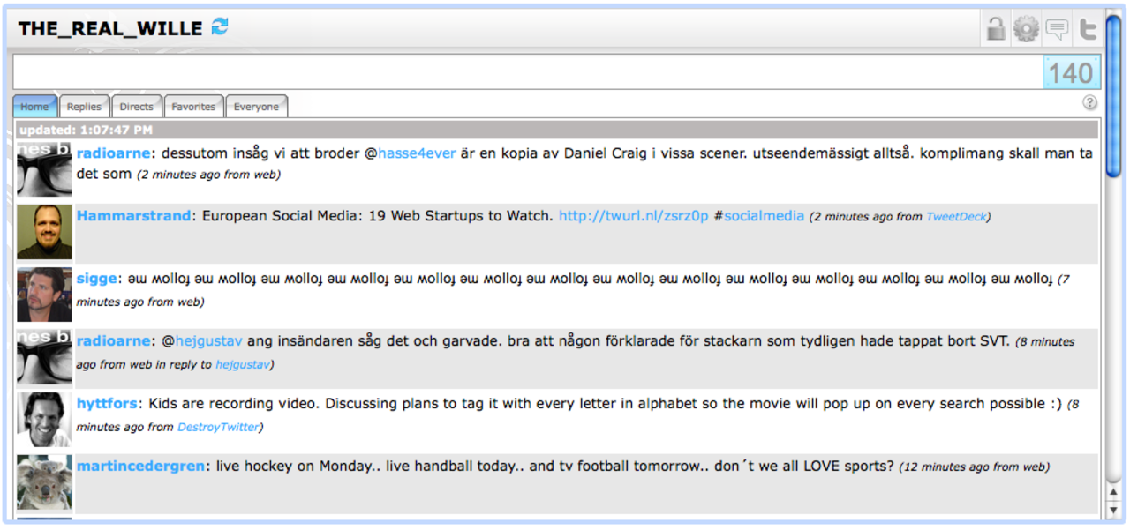Image resolution: width=1130 pixels, height=530 pixels.
Task: Open Hammarstrand's profile name link
Action: coord(134,216)
